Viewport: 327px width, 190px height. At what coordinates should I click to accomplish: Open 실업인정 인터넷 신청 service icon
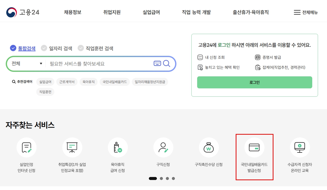pos(27,147)
